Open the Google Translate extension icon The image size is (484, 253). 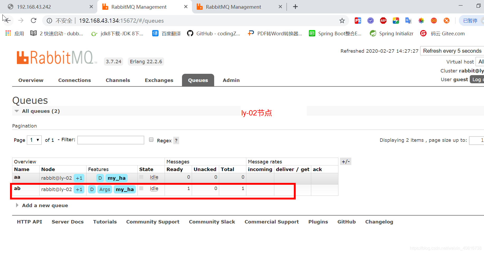pos(409,21)
